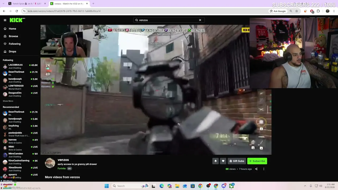
Task: View site information icon in address bar
Action: [24, 11]
